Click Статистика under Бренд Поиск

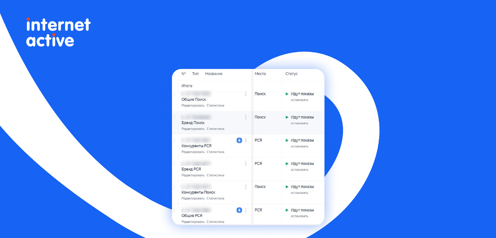[215, 129]
